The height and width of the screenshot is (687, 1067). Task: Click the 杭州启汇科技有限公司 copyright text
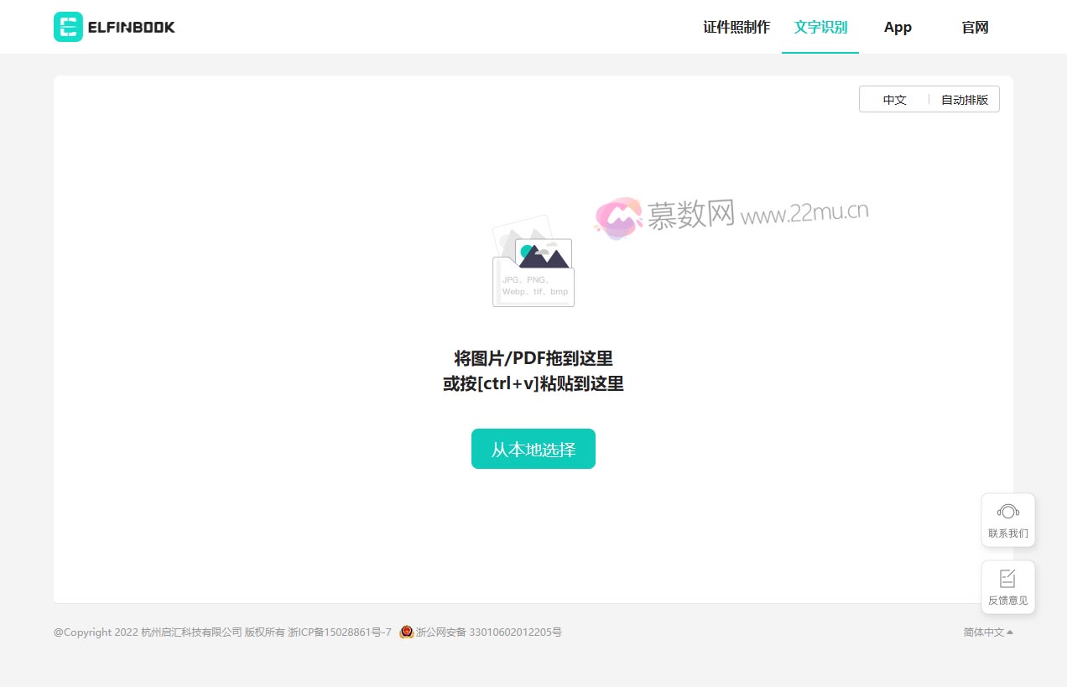191,632
